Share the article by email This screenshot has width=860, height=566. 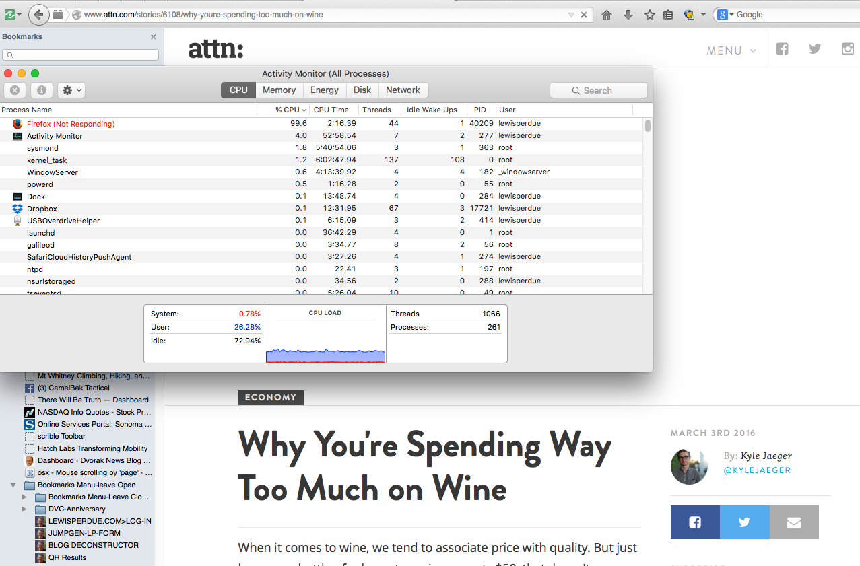point(794,522)
